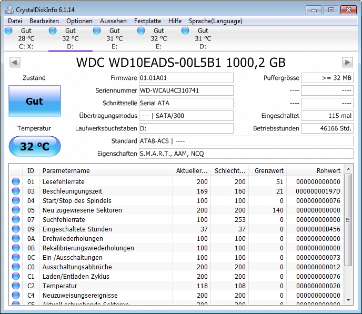Click the Eigenschaften field S.M.A.R.T., AAM, NCQ
Image resolution: width=362 pixels, height=314 pixels.
coord(246,154)
